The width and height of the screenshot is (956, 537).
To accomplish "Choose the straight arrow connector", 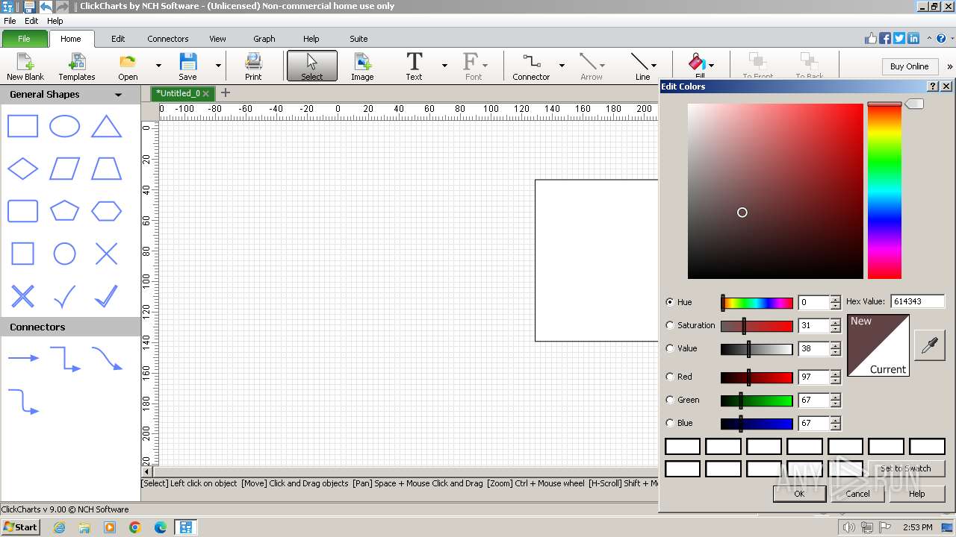I will point(23,359).
